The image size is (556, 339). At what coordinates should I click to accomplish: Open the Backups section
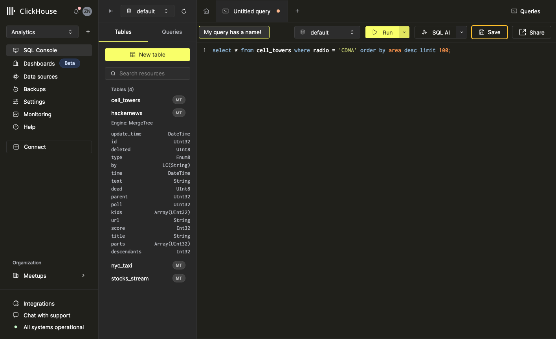click(35, 89)
